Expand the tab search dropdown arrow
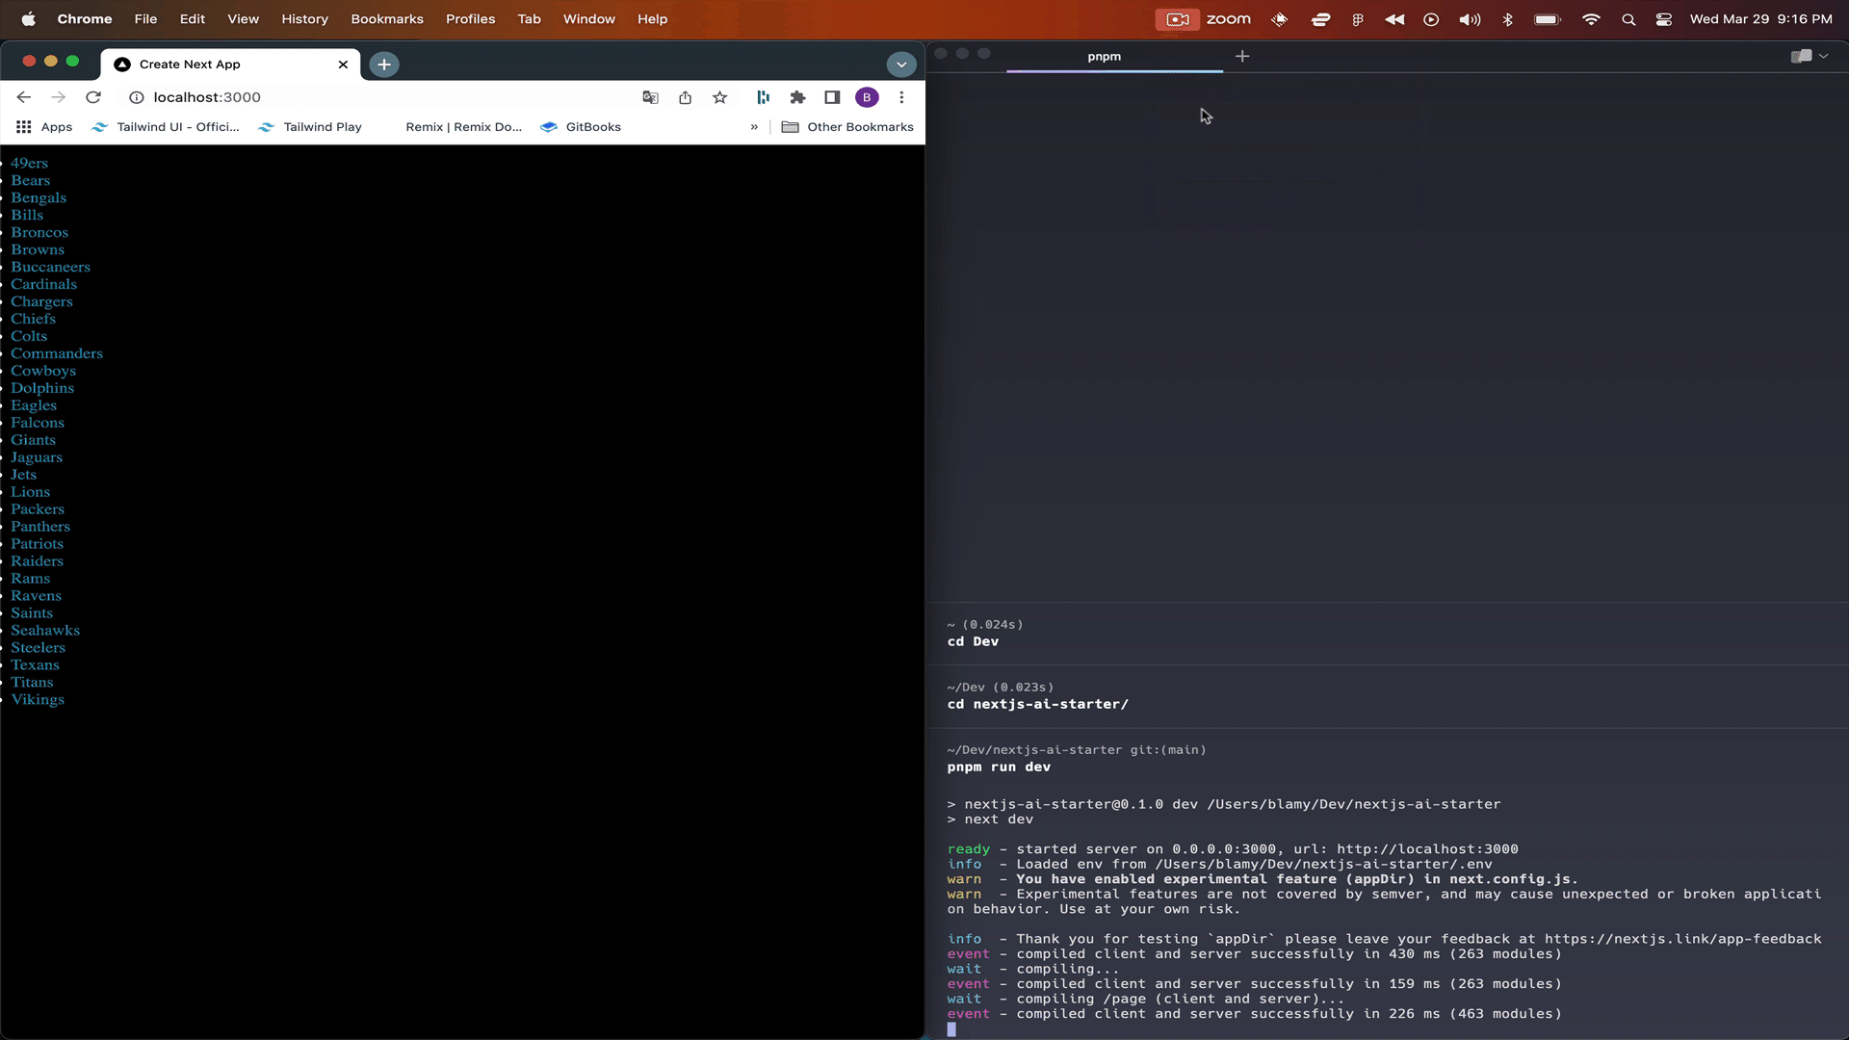1849x1040 pixels. click(x=900, y=65)
